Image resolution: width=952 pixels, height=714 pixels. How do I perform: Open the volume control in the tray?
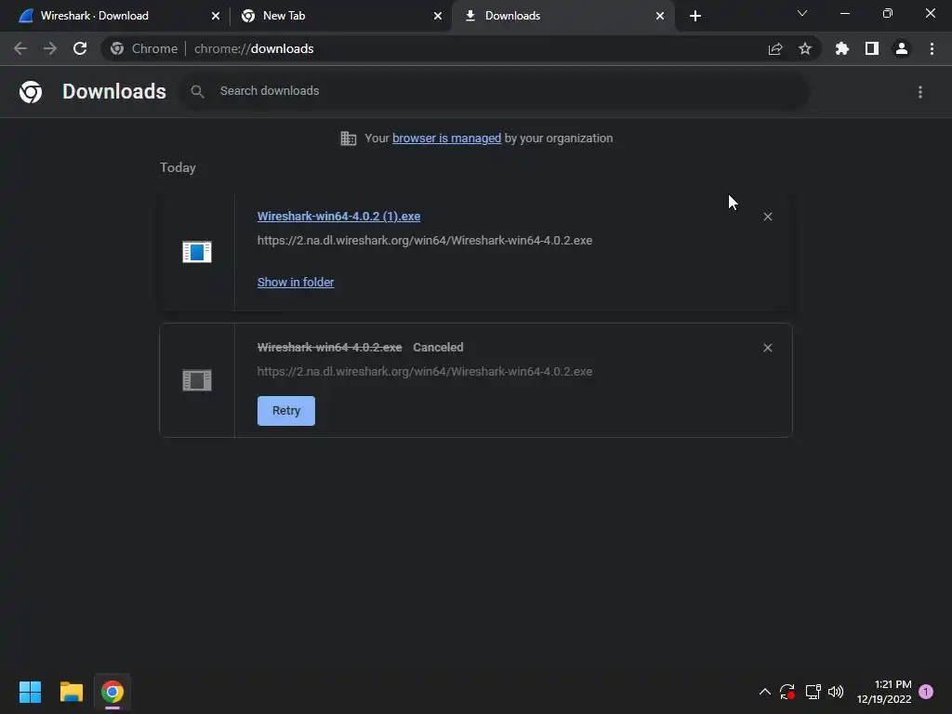click(836, 692)
